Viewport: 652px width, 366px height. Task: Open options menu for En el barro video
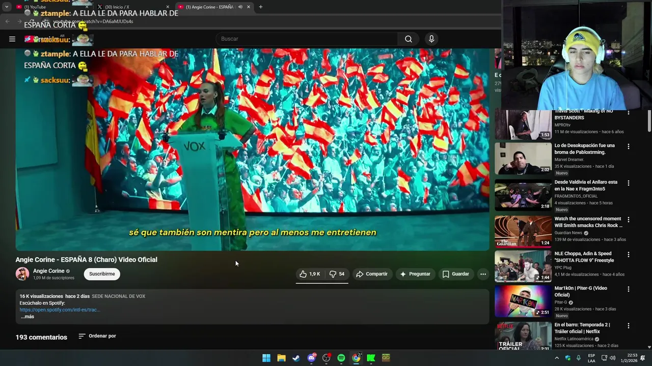point(629,326)
